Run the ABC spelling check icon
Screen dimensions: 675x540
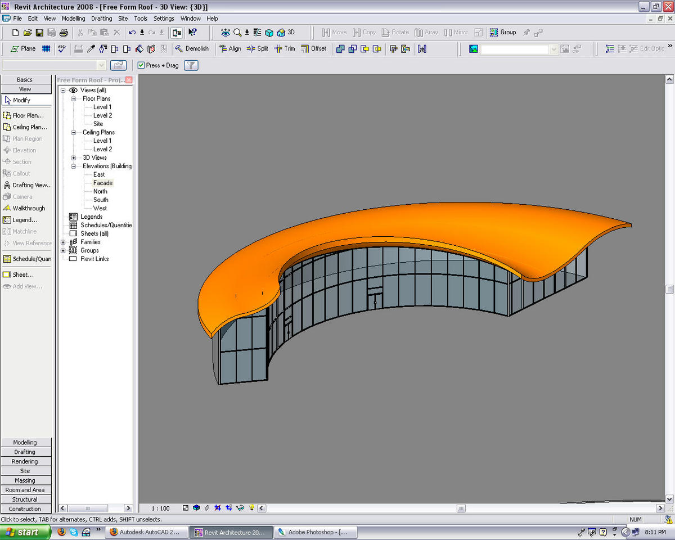[62, 49]
